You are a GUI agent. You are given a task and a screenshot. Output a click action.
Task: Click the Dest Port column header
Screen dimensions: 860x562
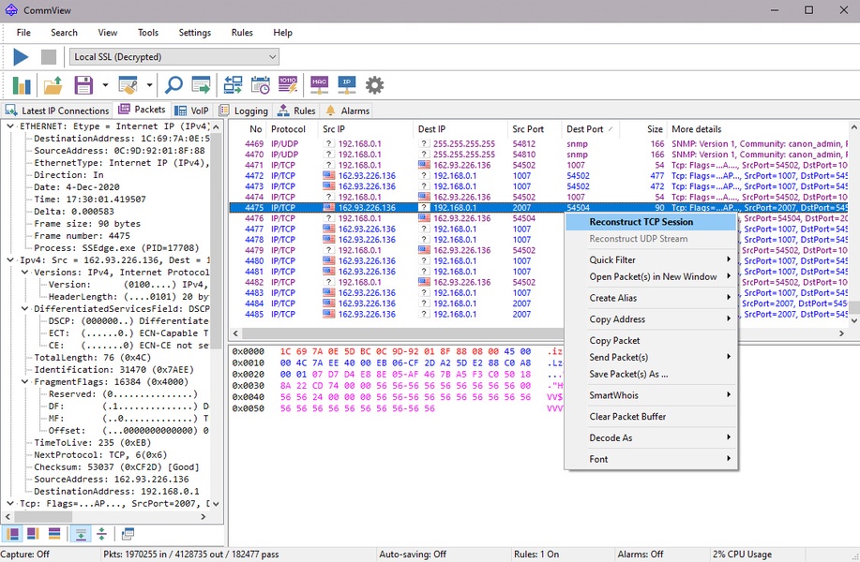pyautogui.click(x=586, y=128)
